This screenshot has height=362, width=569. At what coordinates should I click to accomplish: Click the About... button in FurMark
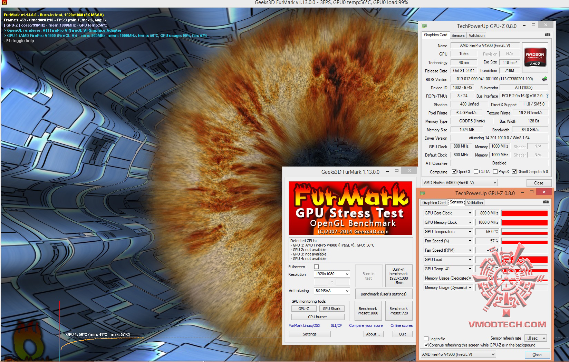click(373, 334)
